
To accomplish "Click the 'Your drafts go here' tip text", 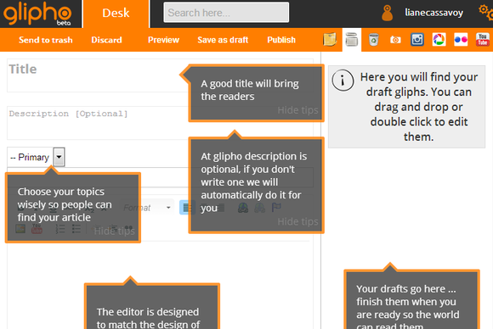I will coord(408,307).
